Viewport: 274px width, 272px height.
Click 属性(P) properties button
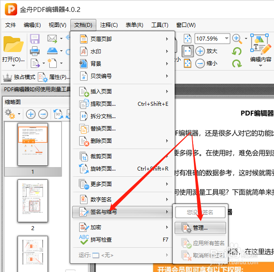pos(54,77)
